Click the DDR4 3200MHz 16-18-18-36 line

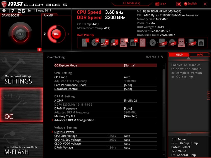coord(73,104)
